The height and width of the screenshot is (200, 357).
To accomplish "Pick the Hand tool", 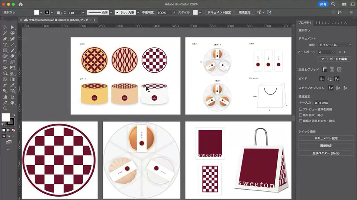I will tap(13, 102).
